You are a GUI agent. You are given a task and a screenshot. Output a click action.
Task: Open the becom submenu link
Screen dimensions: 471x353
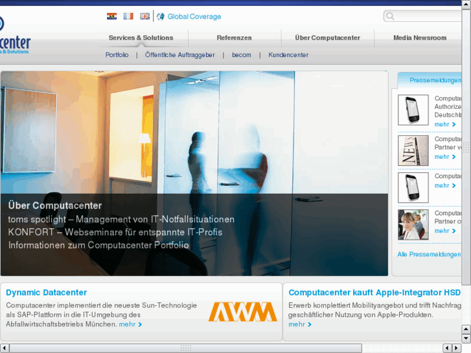pyautogui.click(x=242, y=55)
